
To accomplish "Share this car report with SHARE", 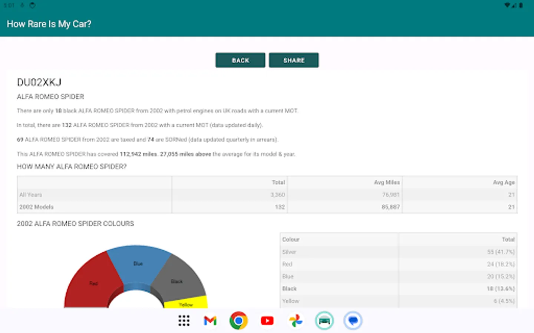I will point(294,60).
